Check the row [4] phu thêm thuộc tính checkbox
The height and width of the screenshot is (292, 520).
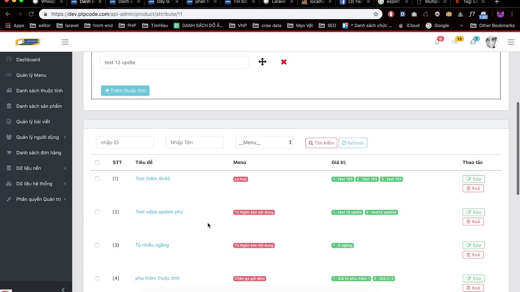(97, 279)
